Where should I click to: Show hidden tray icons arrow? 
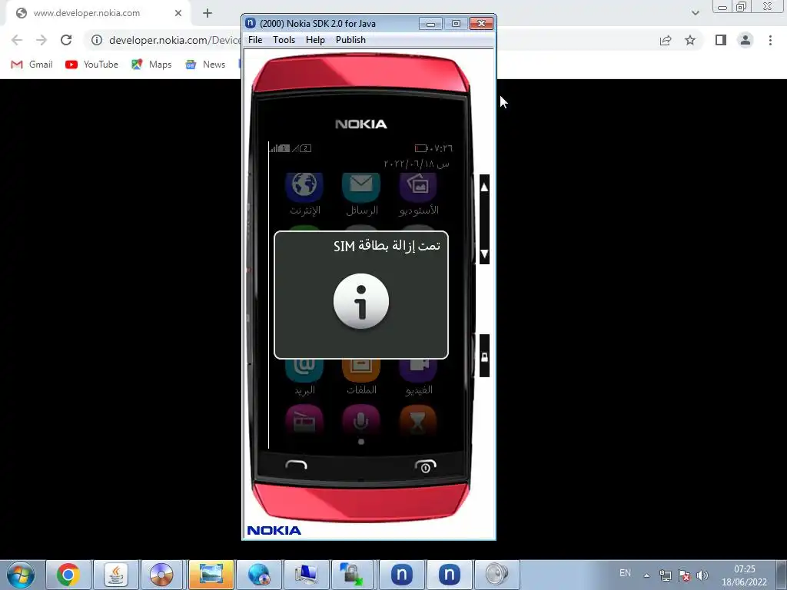(647, 575)
